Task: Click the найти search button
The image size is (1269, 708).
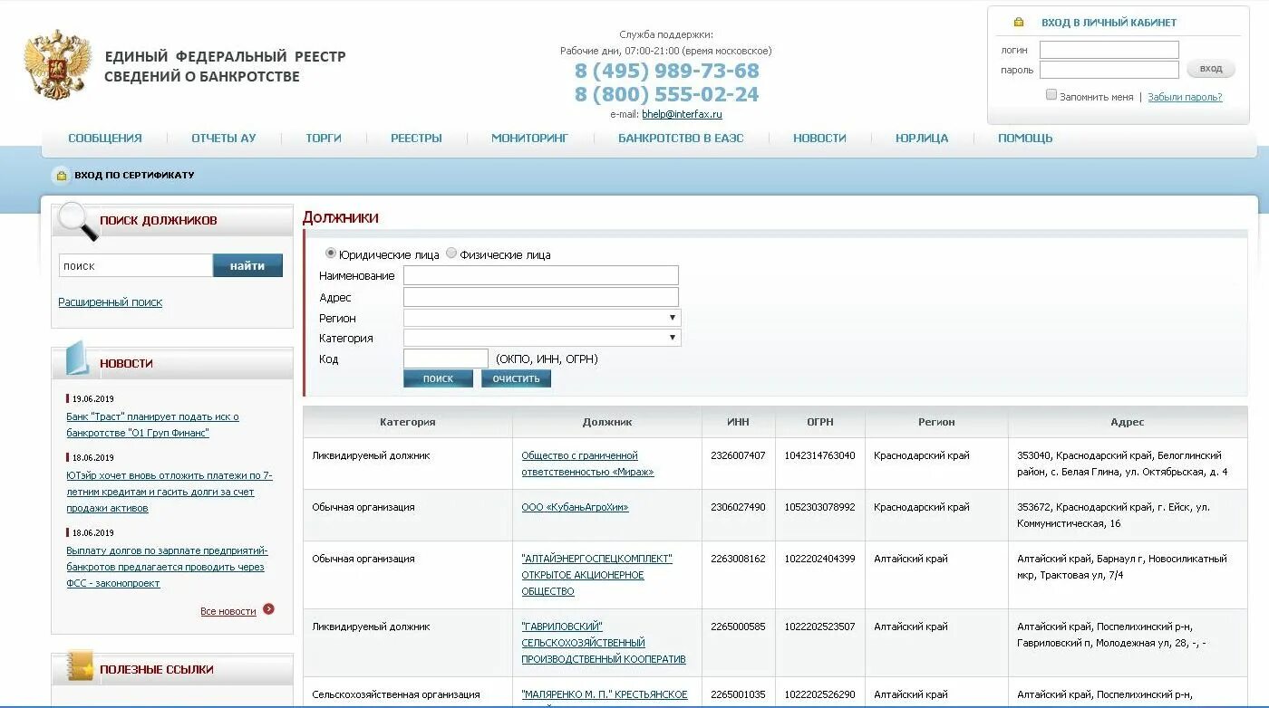Action: coord(247,265)
